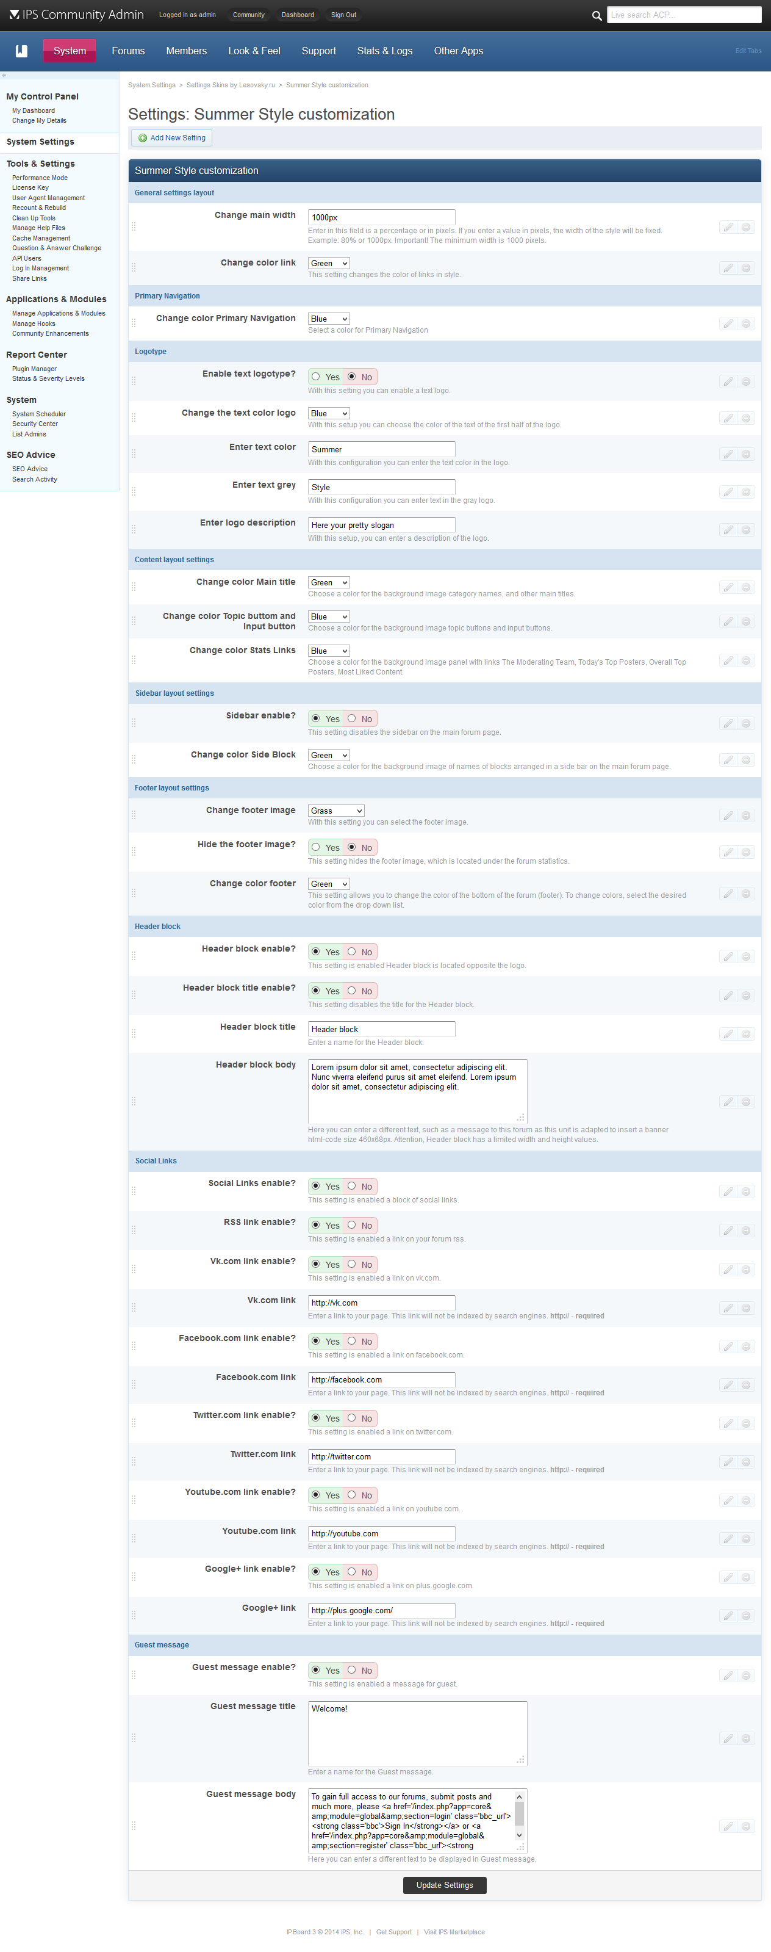Open the ACP home bookmark icon
Image resolution: width=771 pixels, height=1952 pixels.
point(21,51)
